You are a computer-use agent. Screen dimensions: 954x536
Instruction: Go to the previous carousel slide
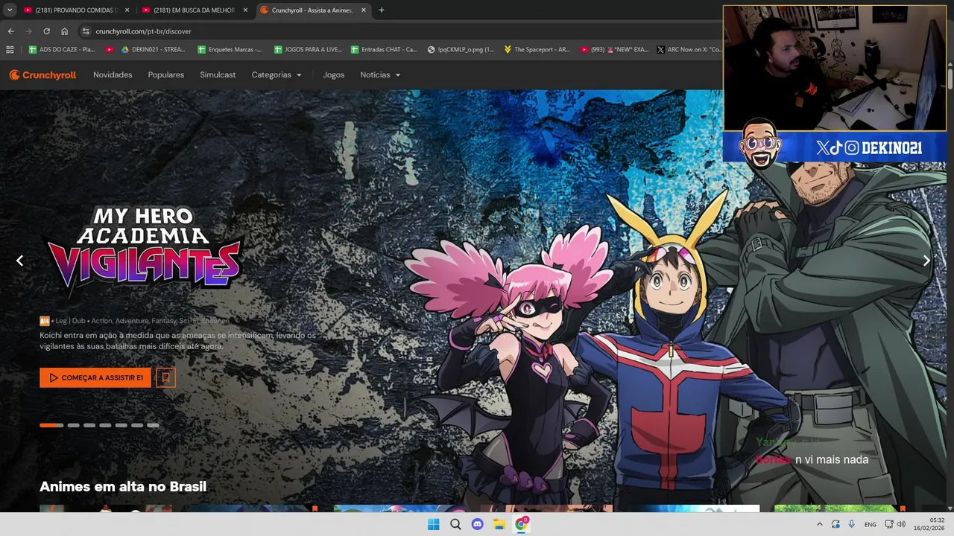coord(19,261)
